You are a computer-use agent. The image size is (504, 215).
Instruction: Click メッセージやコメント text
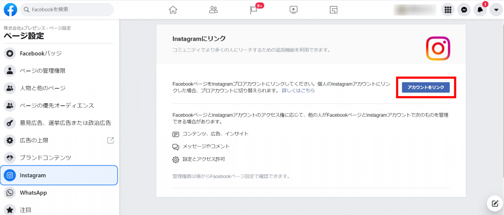pyautogui.click(x=206, y=146)
